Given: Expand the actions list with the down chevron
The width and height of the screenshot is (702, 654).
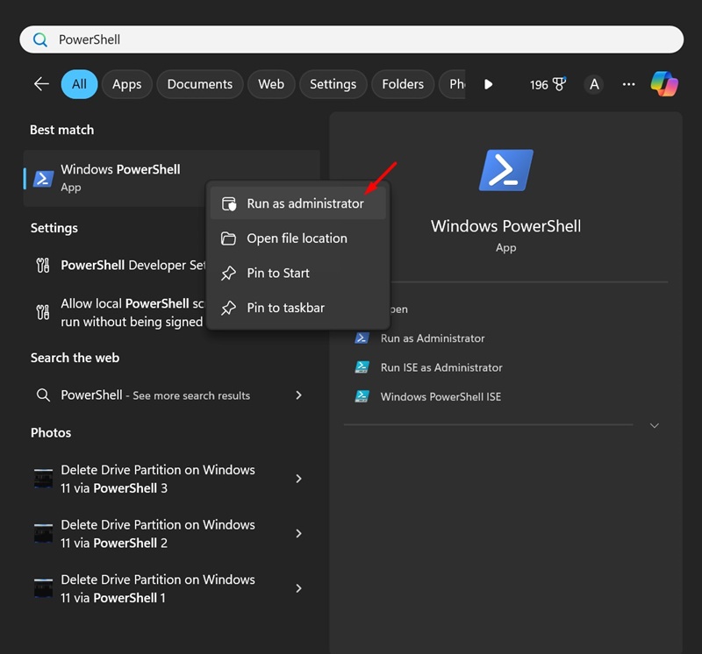Looking at the screenshot, I should point(654,425).
